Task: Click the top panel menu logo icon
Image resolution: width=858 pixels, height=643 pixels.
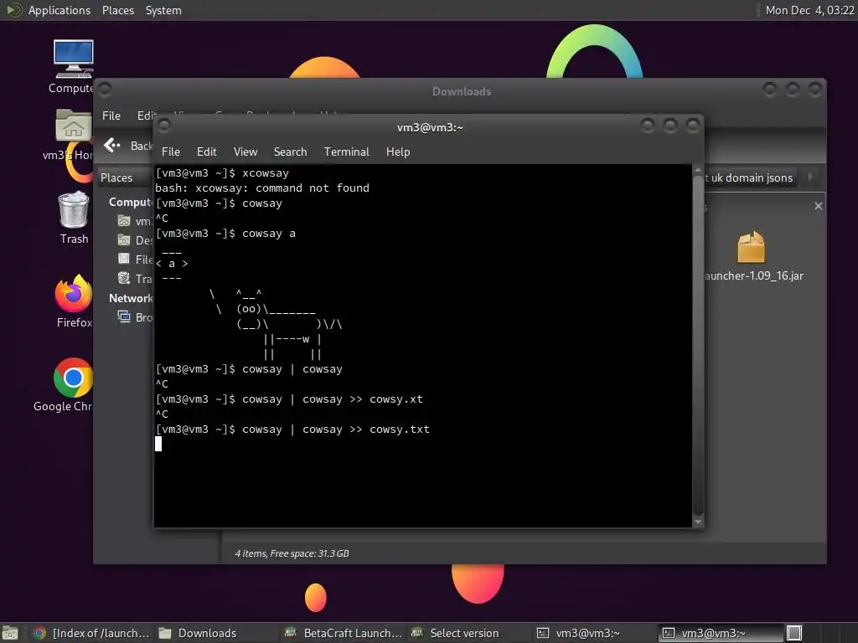Action: (x=13, y=10)
